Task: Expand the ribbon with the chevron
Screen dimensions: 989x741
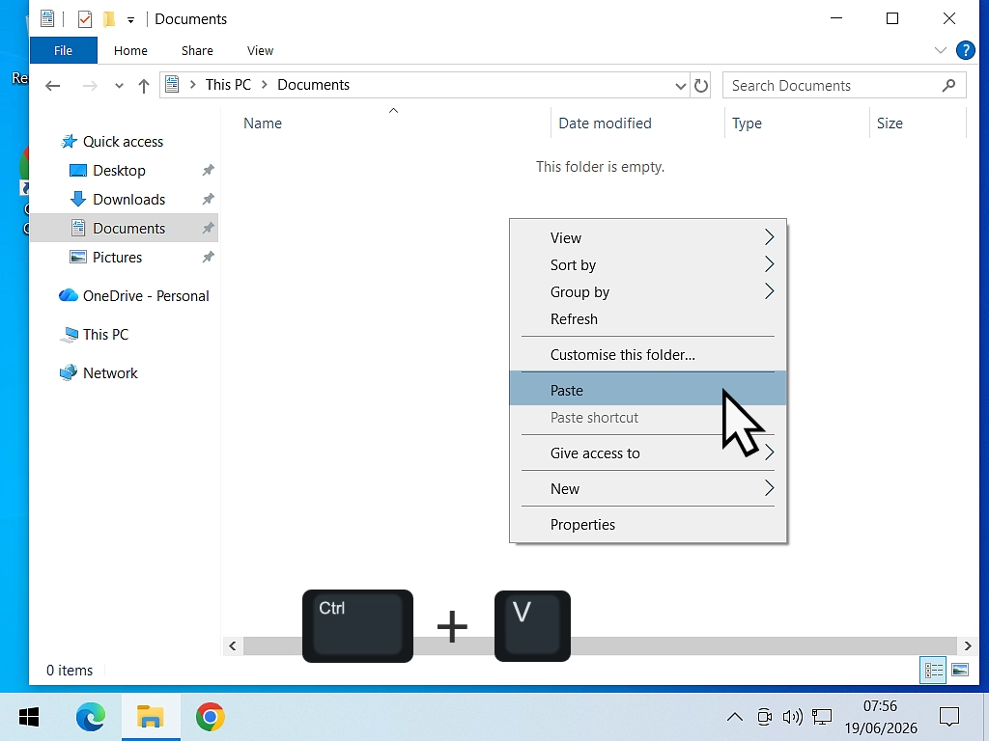Action: 941,50
